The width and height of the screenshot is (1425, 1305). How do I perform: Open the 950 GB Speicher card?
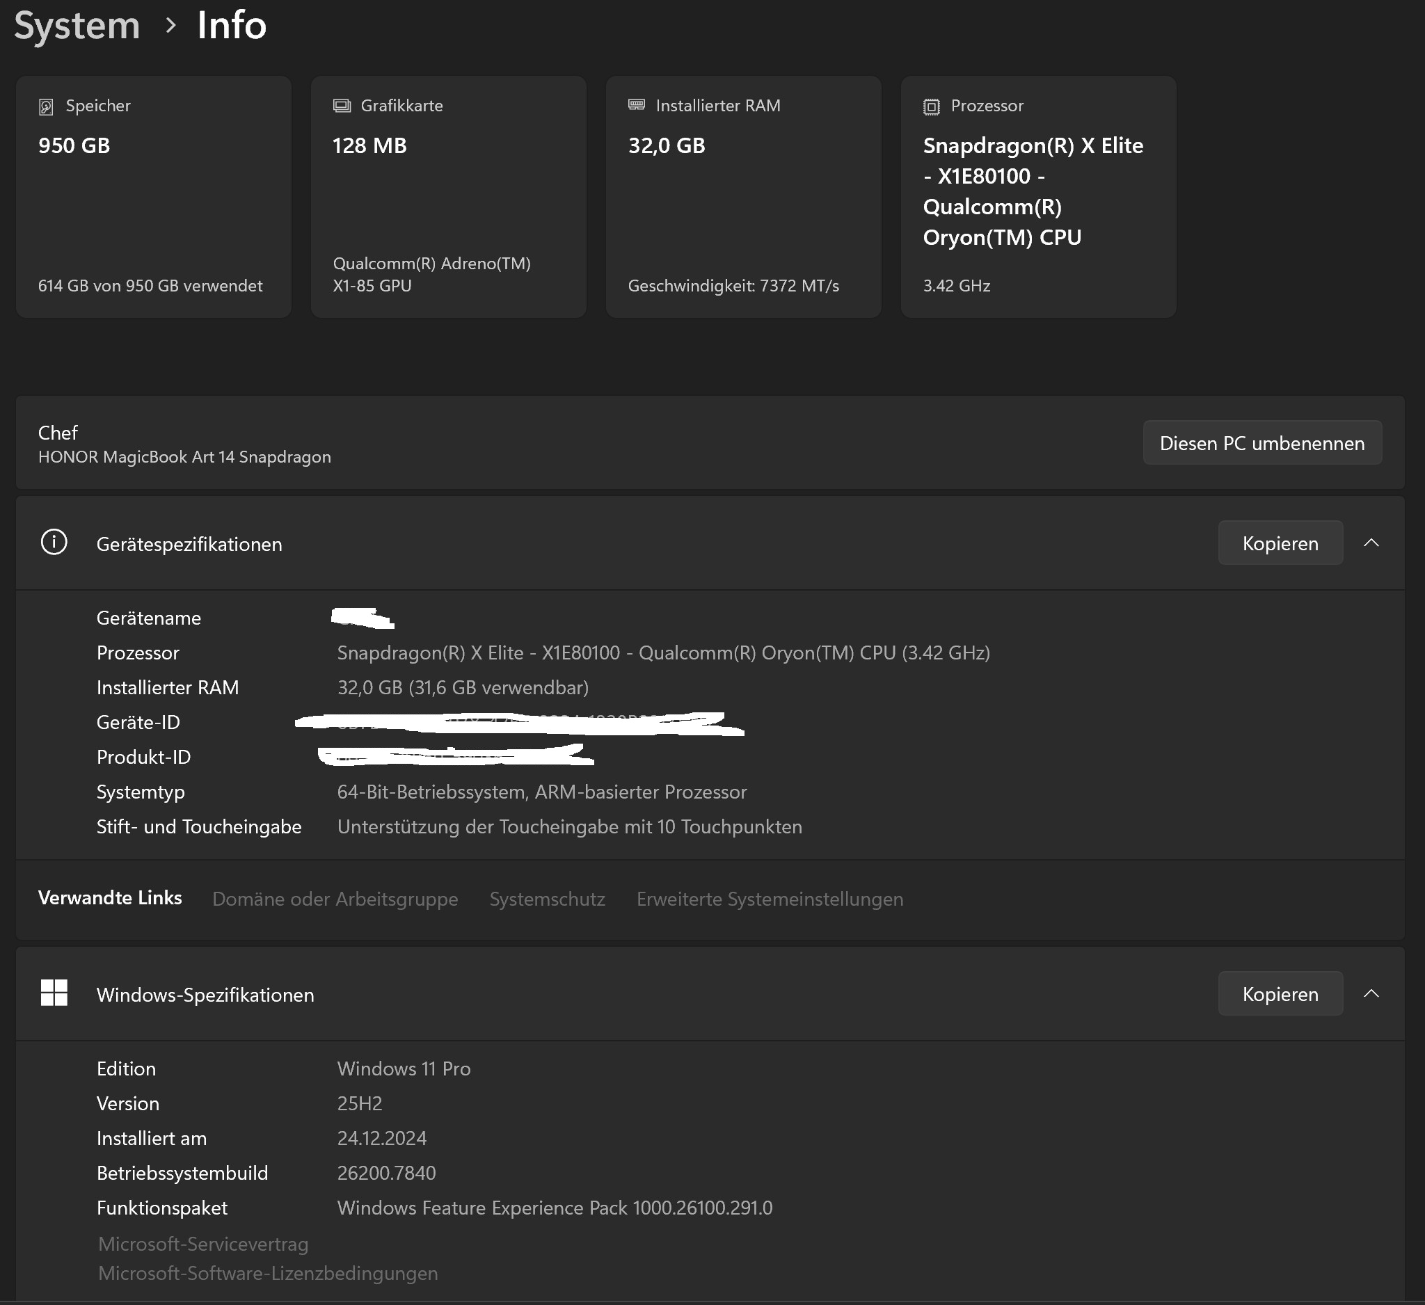click(153, 197)
